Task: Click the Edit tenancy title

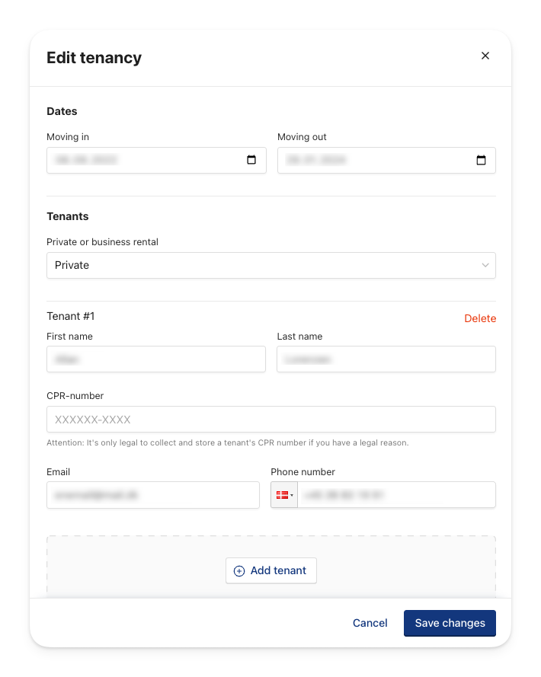Action: (x=94, y=57)
